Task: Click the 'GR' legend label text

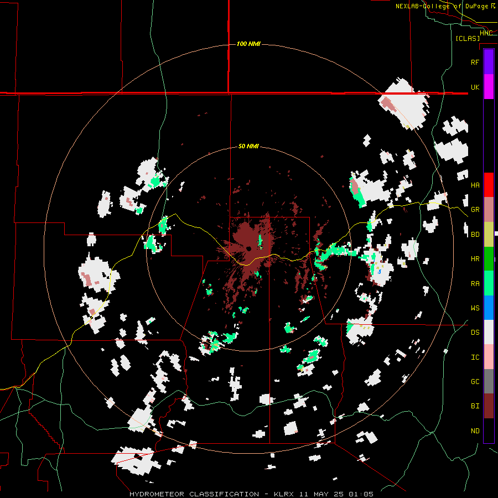Action: pyautogui.click(x=475, y=210)
